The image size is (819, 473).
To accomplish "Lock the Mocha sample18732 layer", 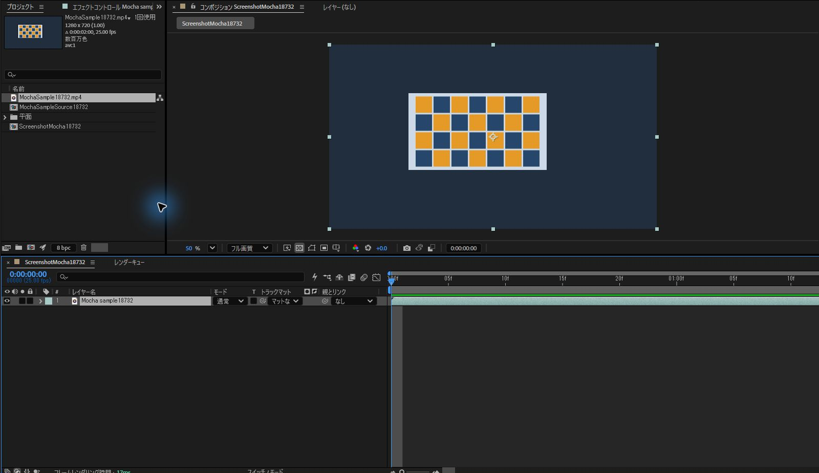I will click(30, 301).
